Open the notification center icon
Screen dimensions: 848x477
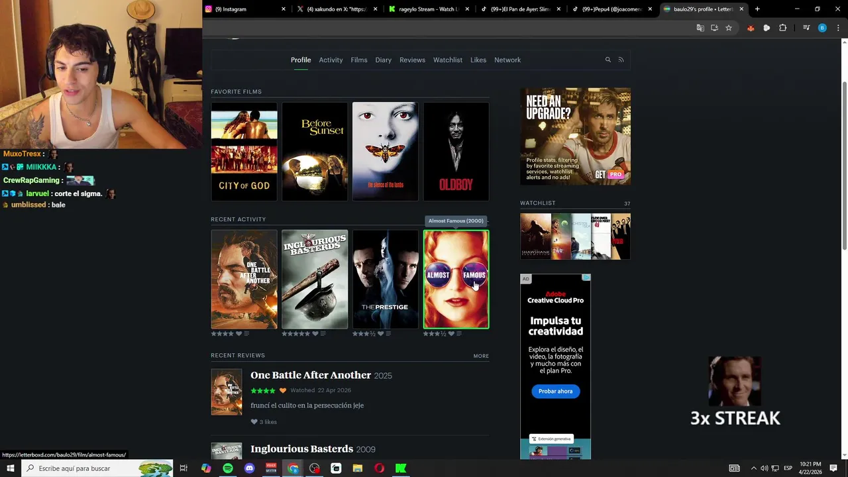tap(833, 468)
